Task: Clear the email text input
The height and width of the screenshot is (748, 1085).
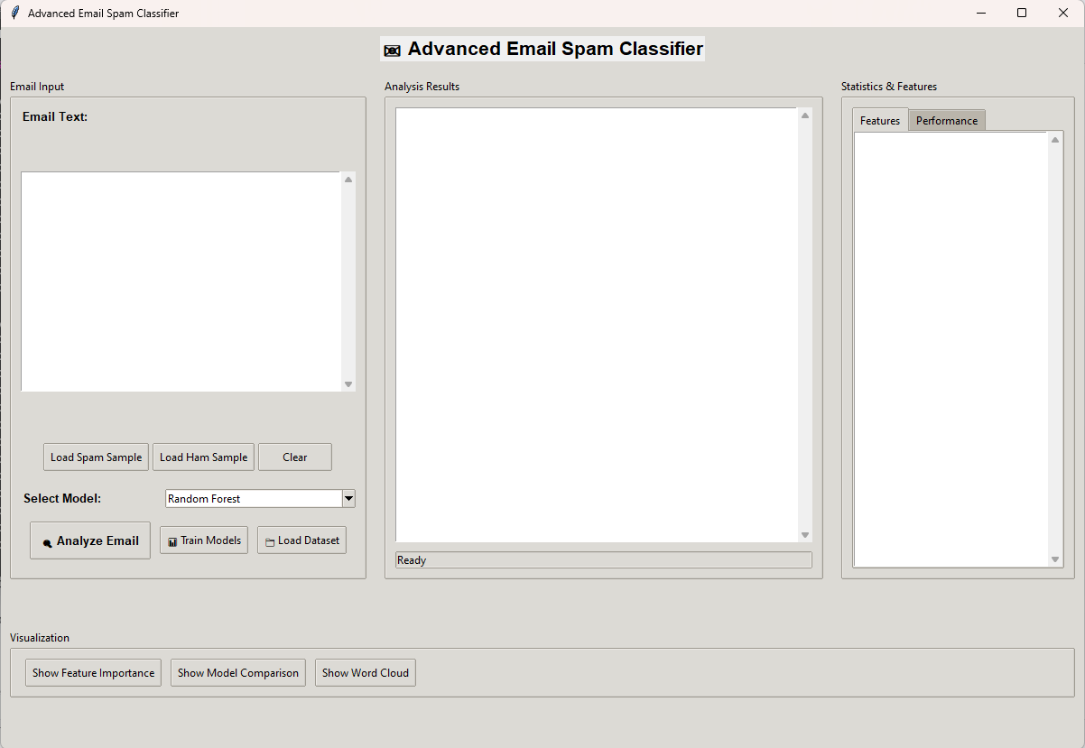Action: (295, 457)
